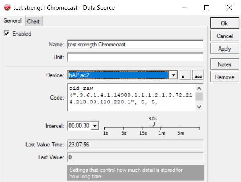Viewport: 241px width, 182px height.
Task: Minimize the Data Source window
Action: pyautogui.click(x=183, y=8)
